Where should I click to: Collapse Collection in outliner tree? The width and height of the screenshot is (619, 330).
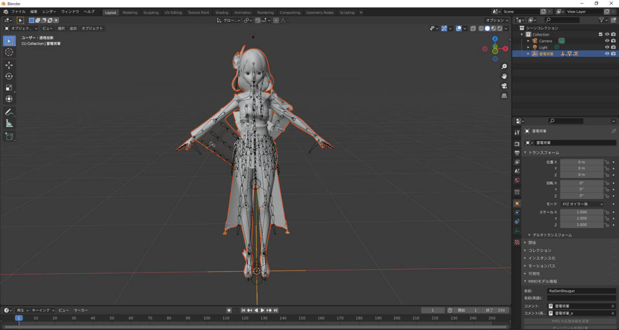[x=522, y=34]
